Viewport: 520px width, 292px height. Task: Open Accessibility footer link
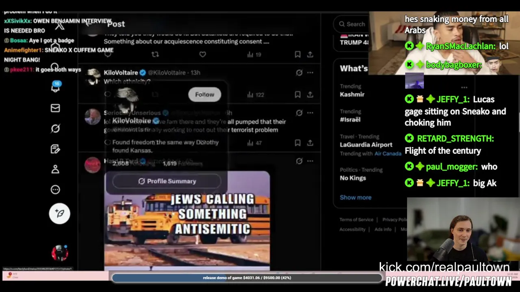point(352,229)
